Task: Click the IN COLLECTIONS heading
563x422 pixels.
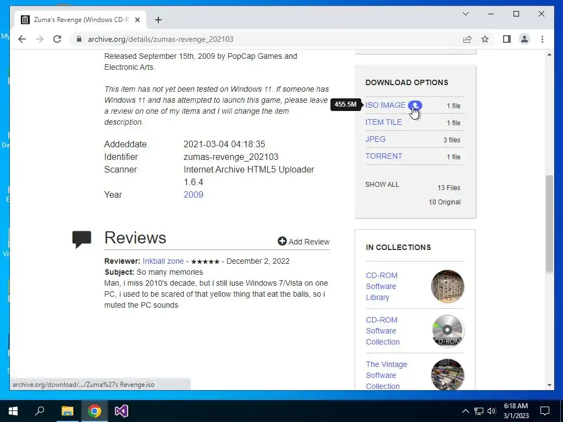Action: pos(398,247)
